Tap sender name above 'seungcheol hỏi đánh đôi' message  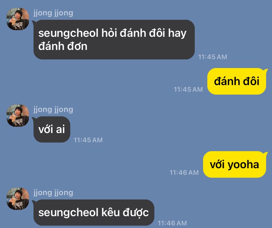[x=53, y=13]
